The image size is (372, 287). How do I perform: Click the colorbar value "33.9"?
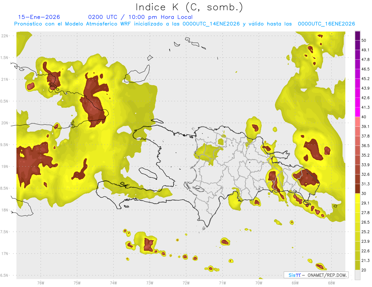pyautogui.click(x=365, y=165)
